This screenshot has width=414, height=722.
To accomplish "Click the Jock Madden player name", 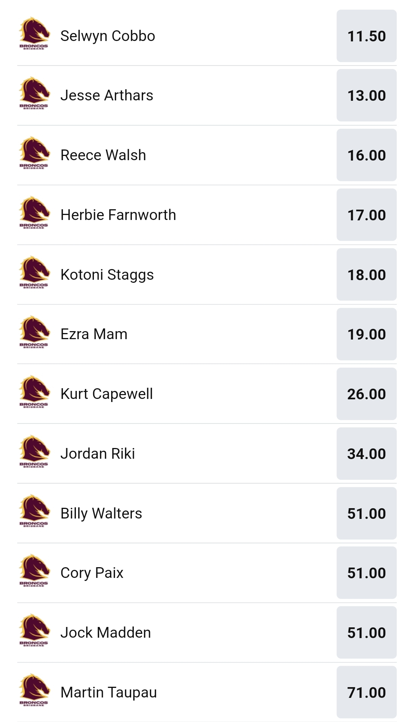I will click(106, 633).
